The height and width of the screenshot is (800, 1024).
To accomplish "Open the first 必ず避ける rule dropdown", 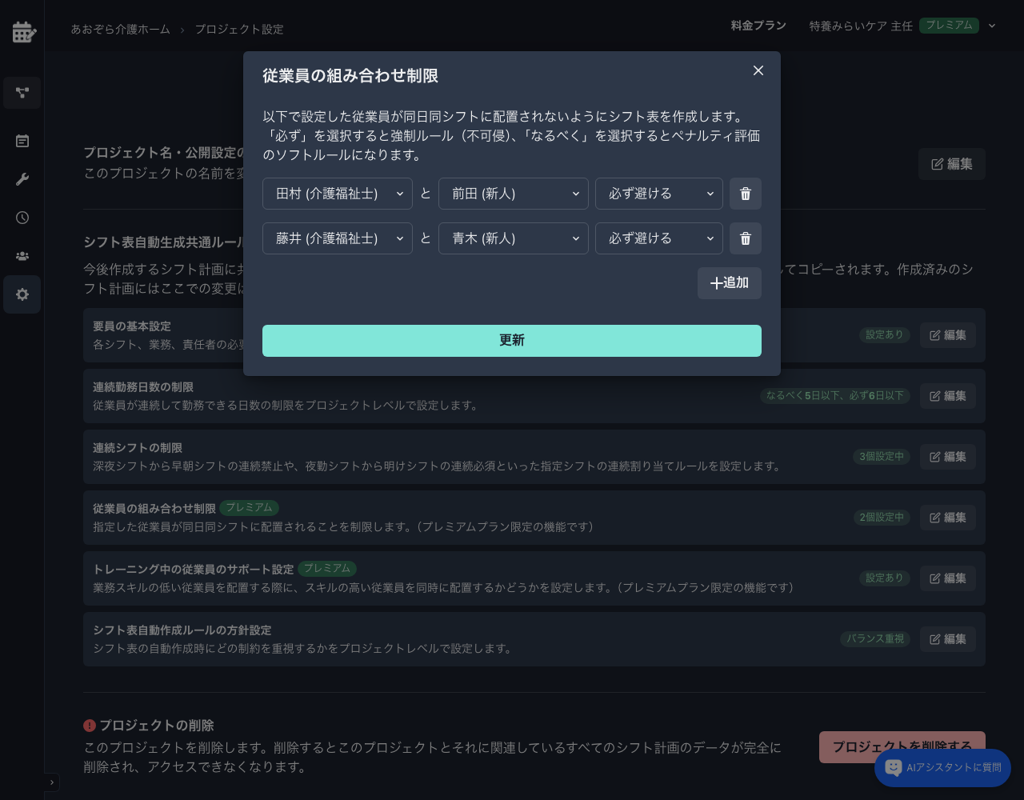I will tap(658, 194).
